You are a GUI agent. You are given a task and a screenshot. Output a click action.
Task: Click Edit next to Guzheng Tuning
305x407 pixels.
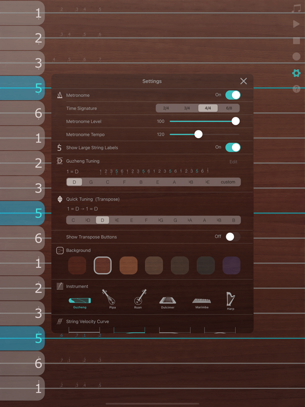[x=233, y=162]
